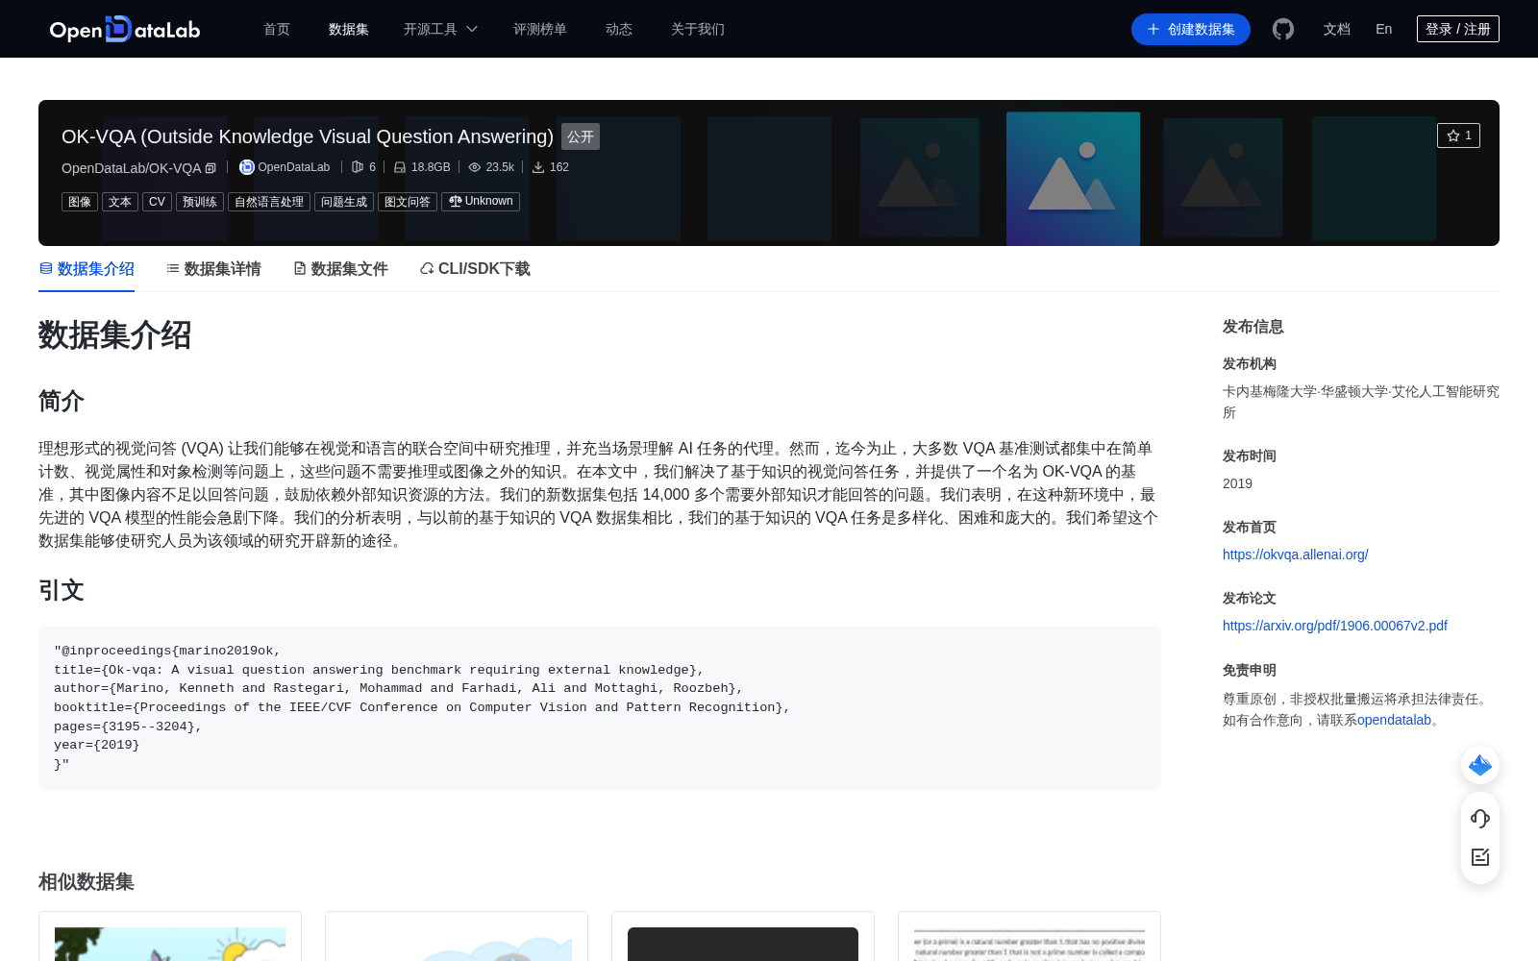Click the 文本 tag
Screen dimensions: 1538x961
pyautogui.click(x=120, y=202)
